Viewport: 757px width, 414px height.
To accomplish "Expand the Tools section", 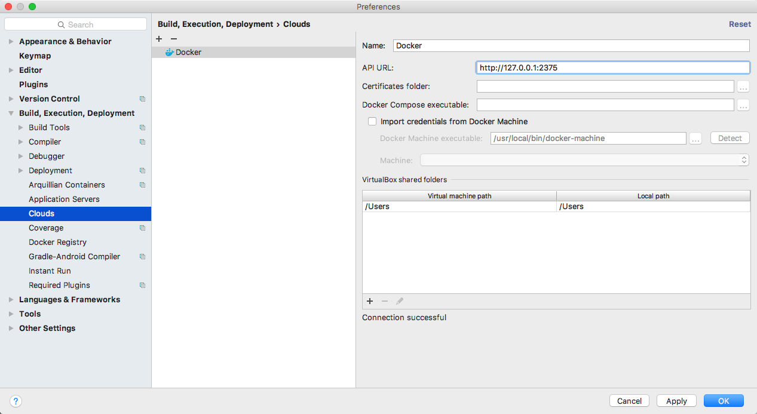I will [11, 314].
